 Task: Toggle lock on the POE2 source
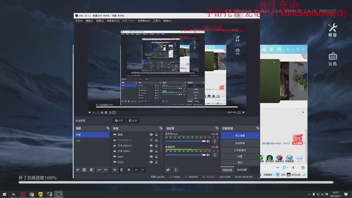pyautogui.click(x=157, y=162)
